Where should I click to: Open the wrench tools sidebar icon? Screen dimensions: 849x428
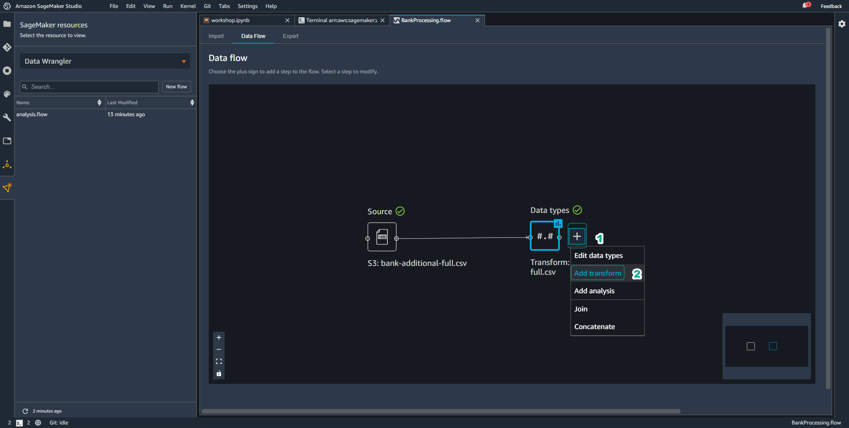point(7,117)
